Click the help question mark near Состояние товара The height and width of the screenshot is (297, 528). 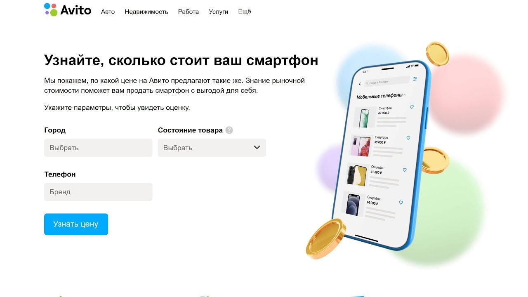coord(229,130)
